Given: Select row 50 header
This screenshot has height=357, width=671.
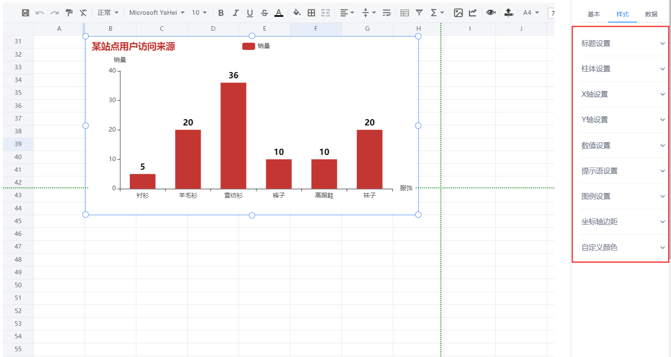Looking at the screenshot, I should point(18,285).
